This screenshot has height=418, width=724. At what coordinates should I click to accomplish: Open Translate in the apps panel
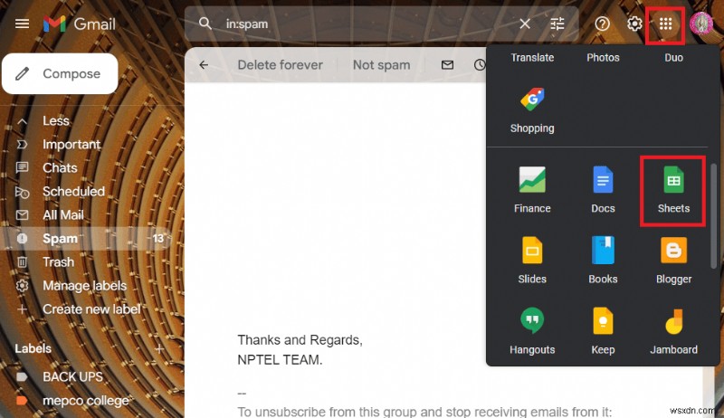click(532, 57)
